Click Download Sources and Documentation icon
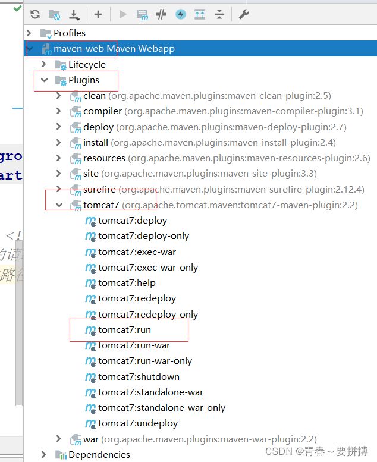377x462 pixels. click(x=74, y=15)
